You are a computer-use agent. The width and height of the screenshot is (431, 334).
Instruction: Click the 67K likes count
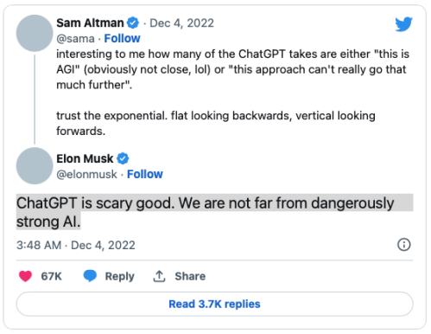[51, 276]
